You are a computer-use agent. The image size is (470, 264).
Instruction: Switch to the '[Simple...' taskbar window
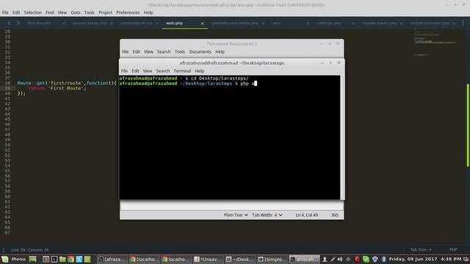coord(272,259)
